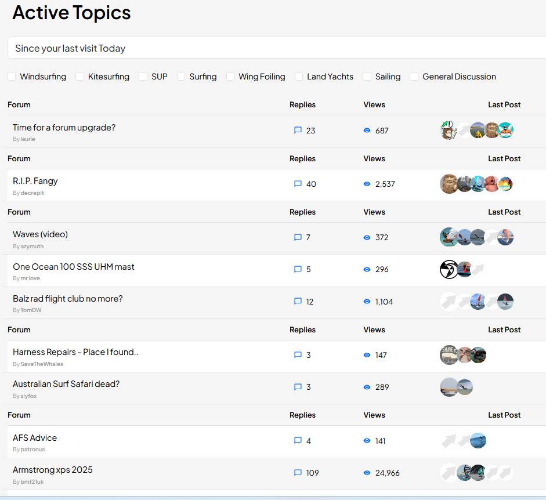The width and height of the screenshot is (546, 500).
Task: Click the first Last Post column header
Action: click(504, 105)
